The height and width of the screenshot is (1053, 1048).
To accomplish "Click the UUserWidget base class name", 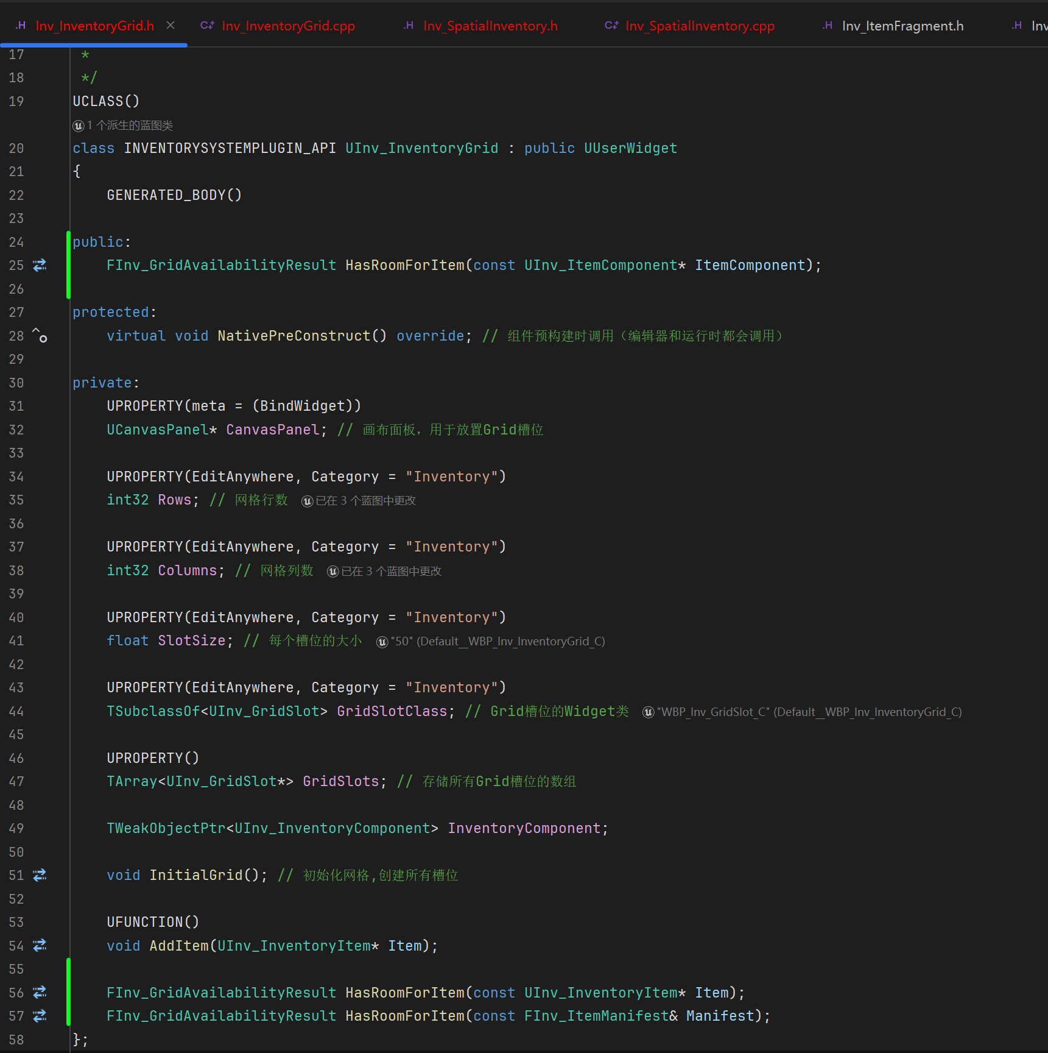I will [x=630, y=148].
